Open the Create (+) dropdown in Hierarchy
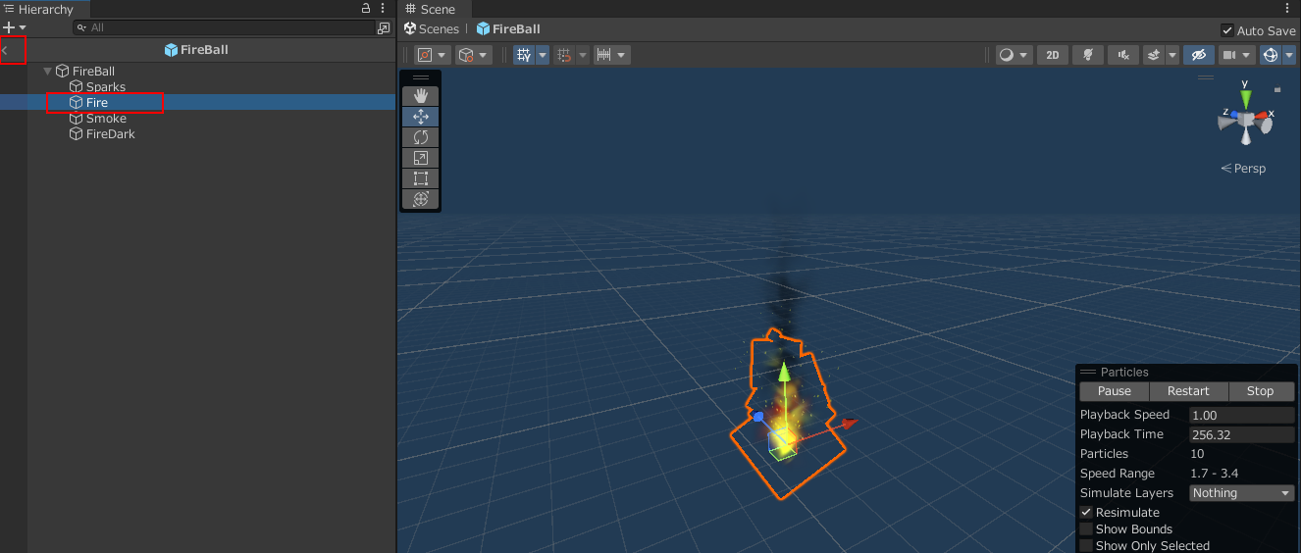This screenshot has height=553, width=1301. (x=15, y=27)
